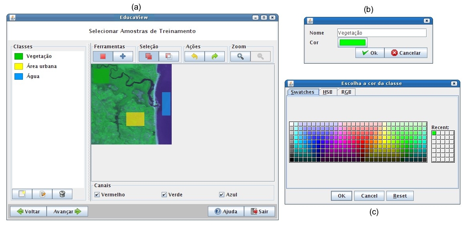Select the rectangle sample drawing tool
The width and height of the screenshot is (468, 227).
coord(103,56)
